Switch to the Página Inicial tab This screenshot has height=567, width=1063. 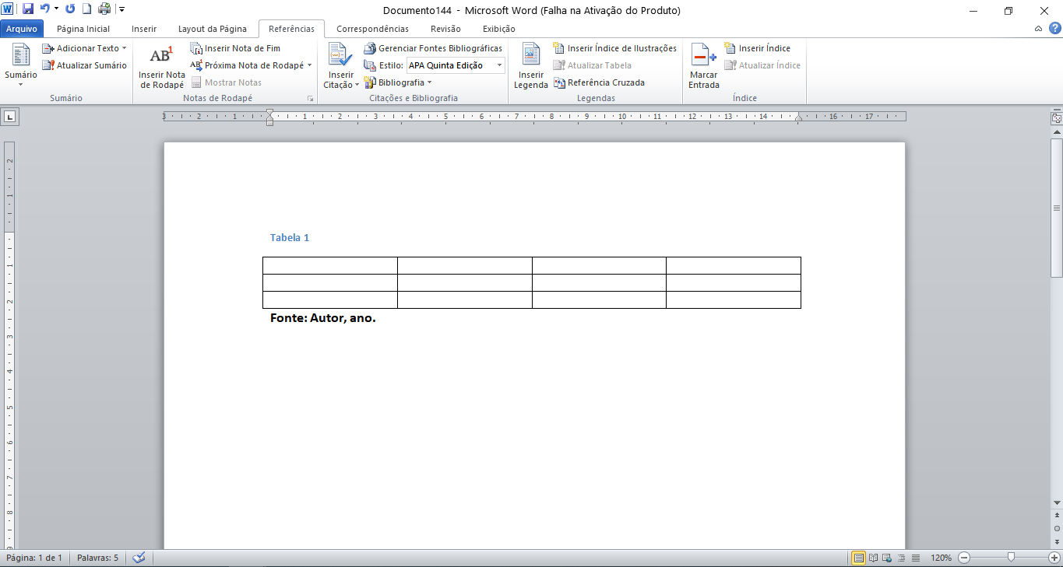pyautogui.click(x=83, y=29)
